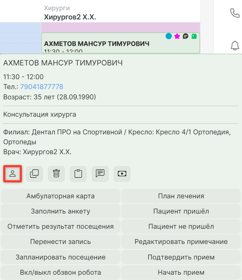The height and width of the screenshot is (280, 242).
Task: Call phone number 79041877778
Action: click(x=41, y=87)
